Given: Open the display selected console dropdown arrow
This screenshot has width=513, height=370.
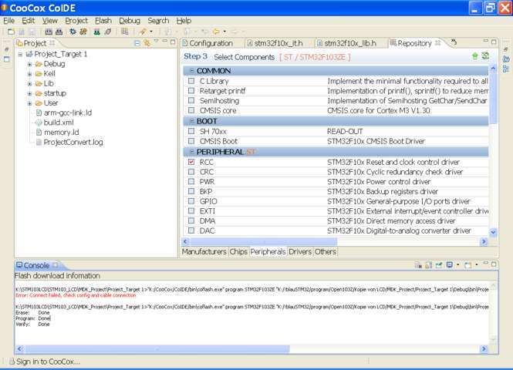Looking at the screenshot, I should pos(457,264).
